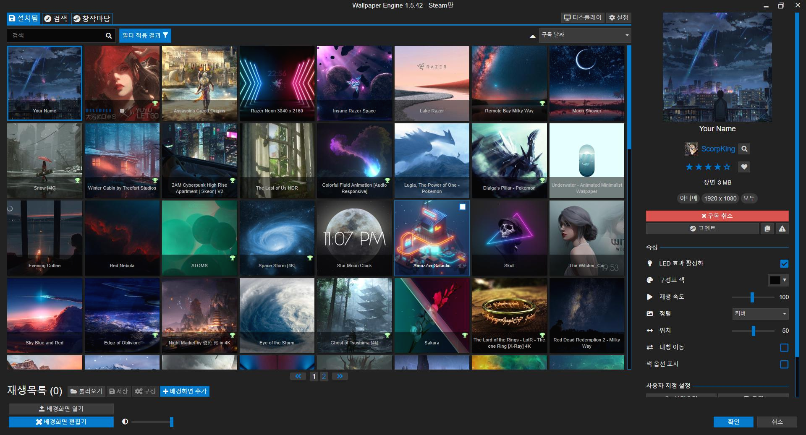
Task: Go to page 1
Action: tap(314, 376)
